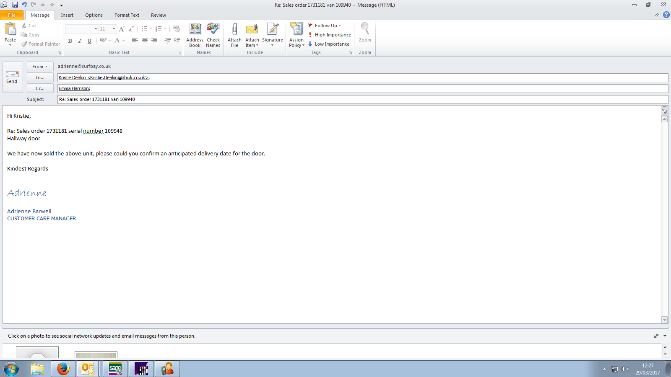671x377 pixels.
Task: Decrease font size with Shrink Font
Action: click(x=131, y=29)
